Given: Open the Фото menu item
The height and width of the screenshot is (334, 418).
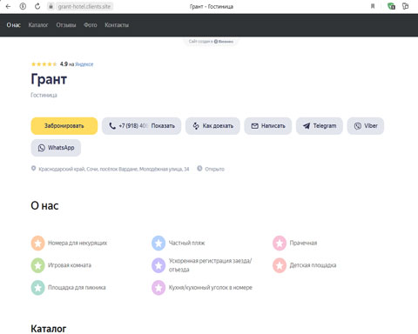Looking at the screenshot, I should [x=91, y=25].
